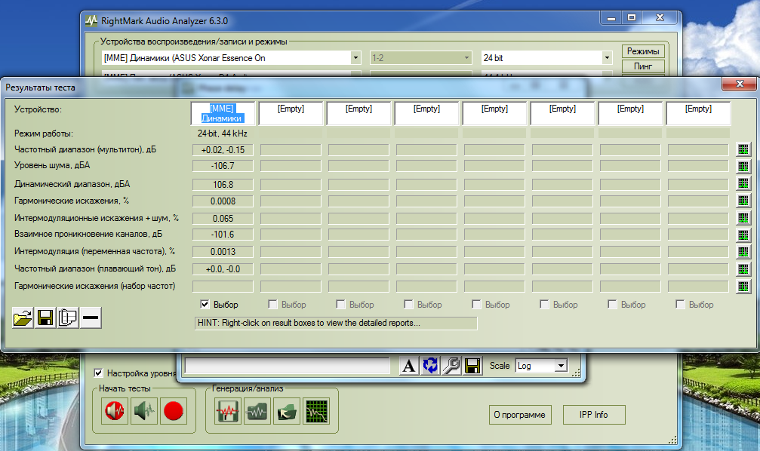Toggle Выбор checkbox under fifth result column

click(x=476, y=304)
